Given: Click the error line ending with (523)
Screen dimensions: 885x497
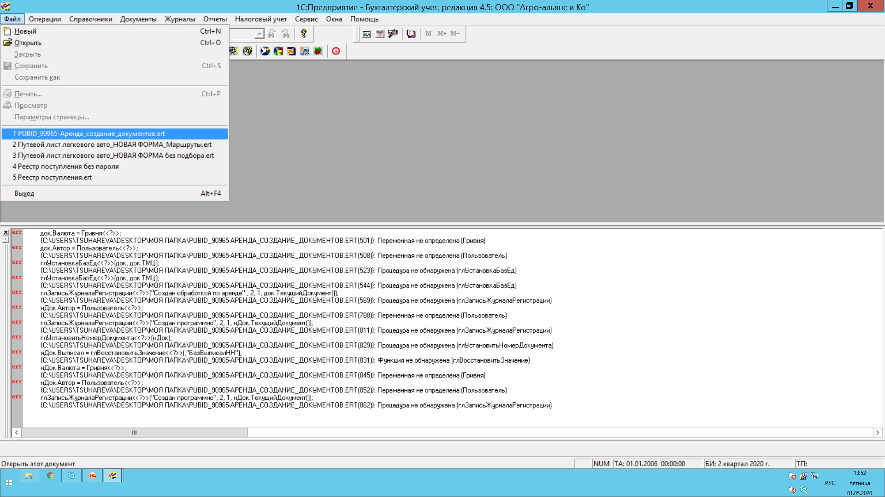Looking at the screenshot, I should [x=278, y=271].
